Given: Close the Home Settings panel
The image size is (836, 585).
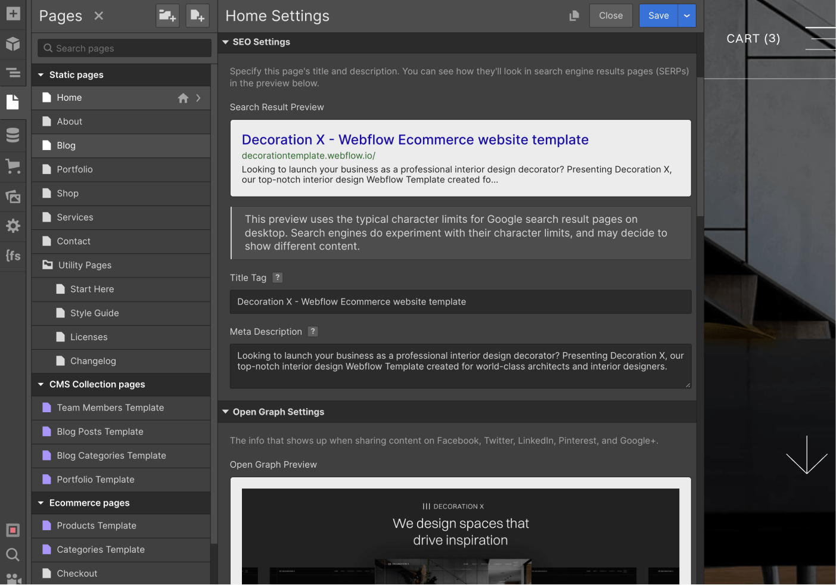Looking at the screenshot, I should pyautogui.click(x=611, y=15).
